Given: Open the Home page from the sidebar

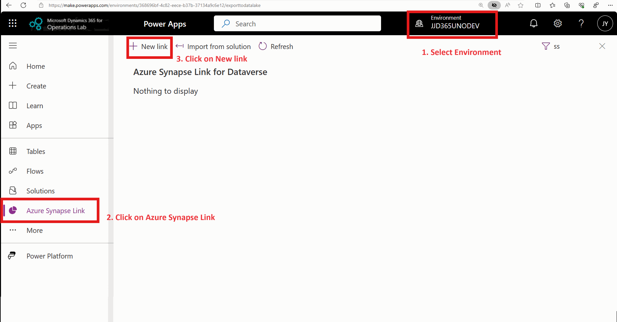Looking at the screenshot, I should coord(36,66).
